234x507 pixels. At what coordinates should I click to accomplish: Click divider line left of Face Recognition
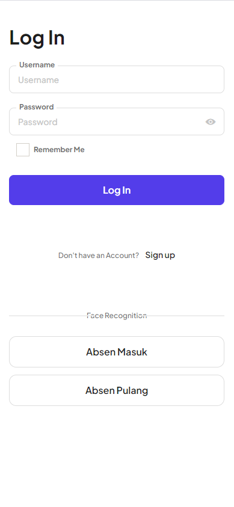[46, 316]
